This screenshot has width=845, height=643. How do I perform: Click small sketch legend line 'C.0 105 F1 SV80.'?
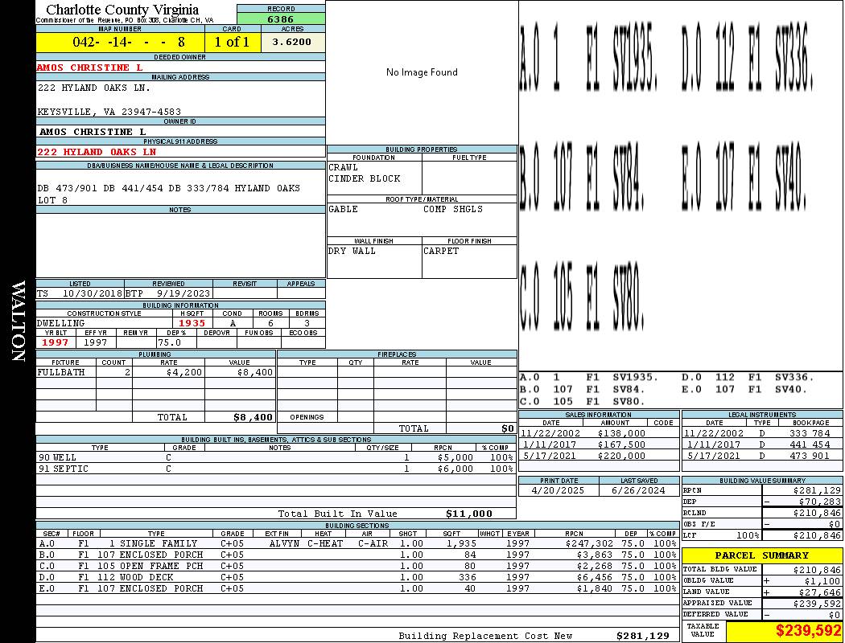tap(583, 401)
